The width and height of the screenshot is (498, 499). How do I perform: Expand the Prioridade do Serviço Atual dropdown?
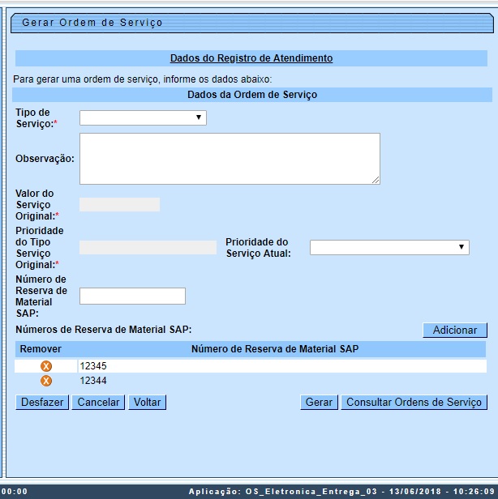pyautogui.click(x=389, y=247)
